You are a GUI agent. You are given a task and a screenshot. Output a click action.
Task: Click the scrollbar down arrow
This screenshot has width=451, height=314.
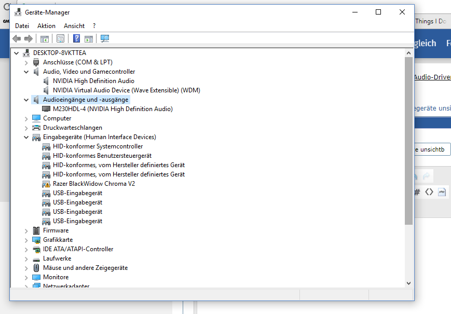(x=409, y=283)
